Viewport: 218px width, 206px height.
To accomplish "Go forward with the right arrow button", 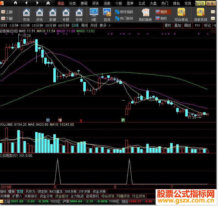I will point(37,3).
